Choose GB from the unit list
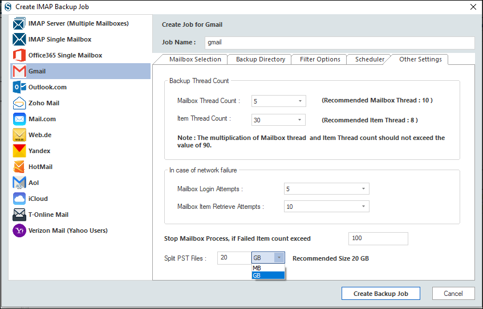The width and height of the screenshot is (483, 309). (268, 275)
